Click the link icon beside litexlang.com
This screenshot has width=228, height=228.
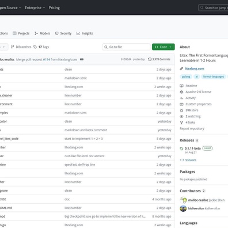[181, 69]
